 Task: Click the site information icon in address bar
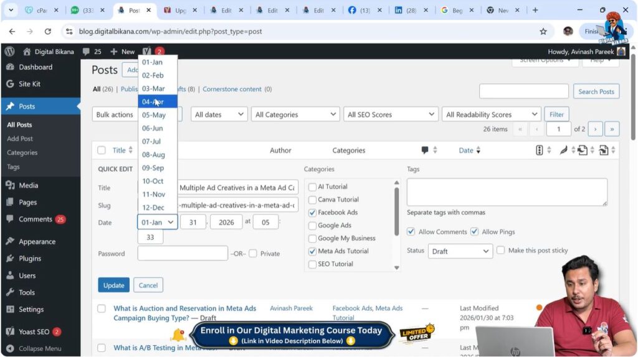pos(69,31)
